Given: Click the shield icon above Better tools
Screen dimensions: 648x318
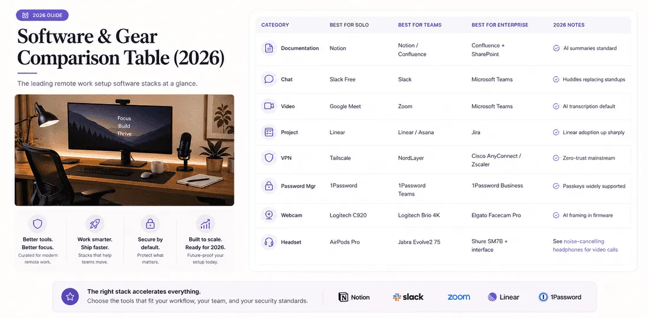Looking at the screenshot, I should (x=38, y=224).
